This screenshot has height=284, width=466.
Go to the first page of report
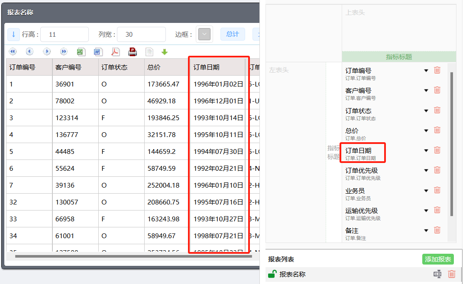point(13,52)
